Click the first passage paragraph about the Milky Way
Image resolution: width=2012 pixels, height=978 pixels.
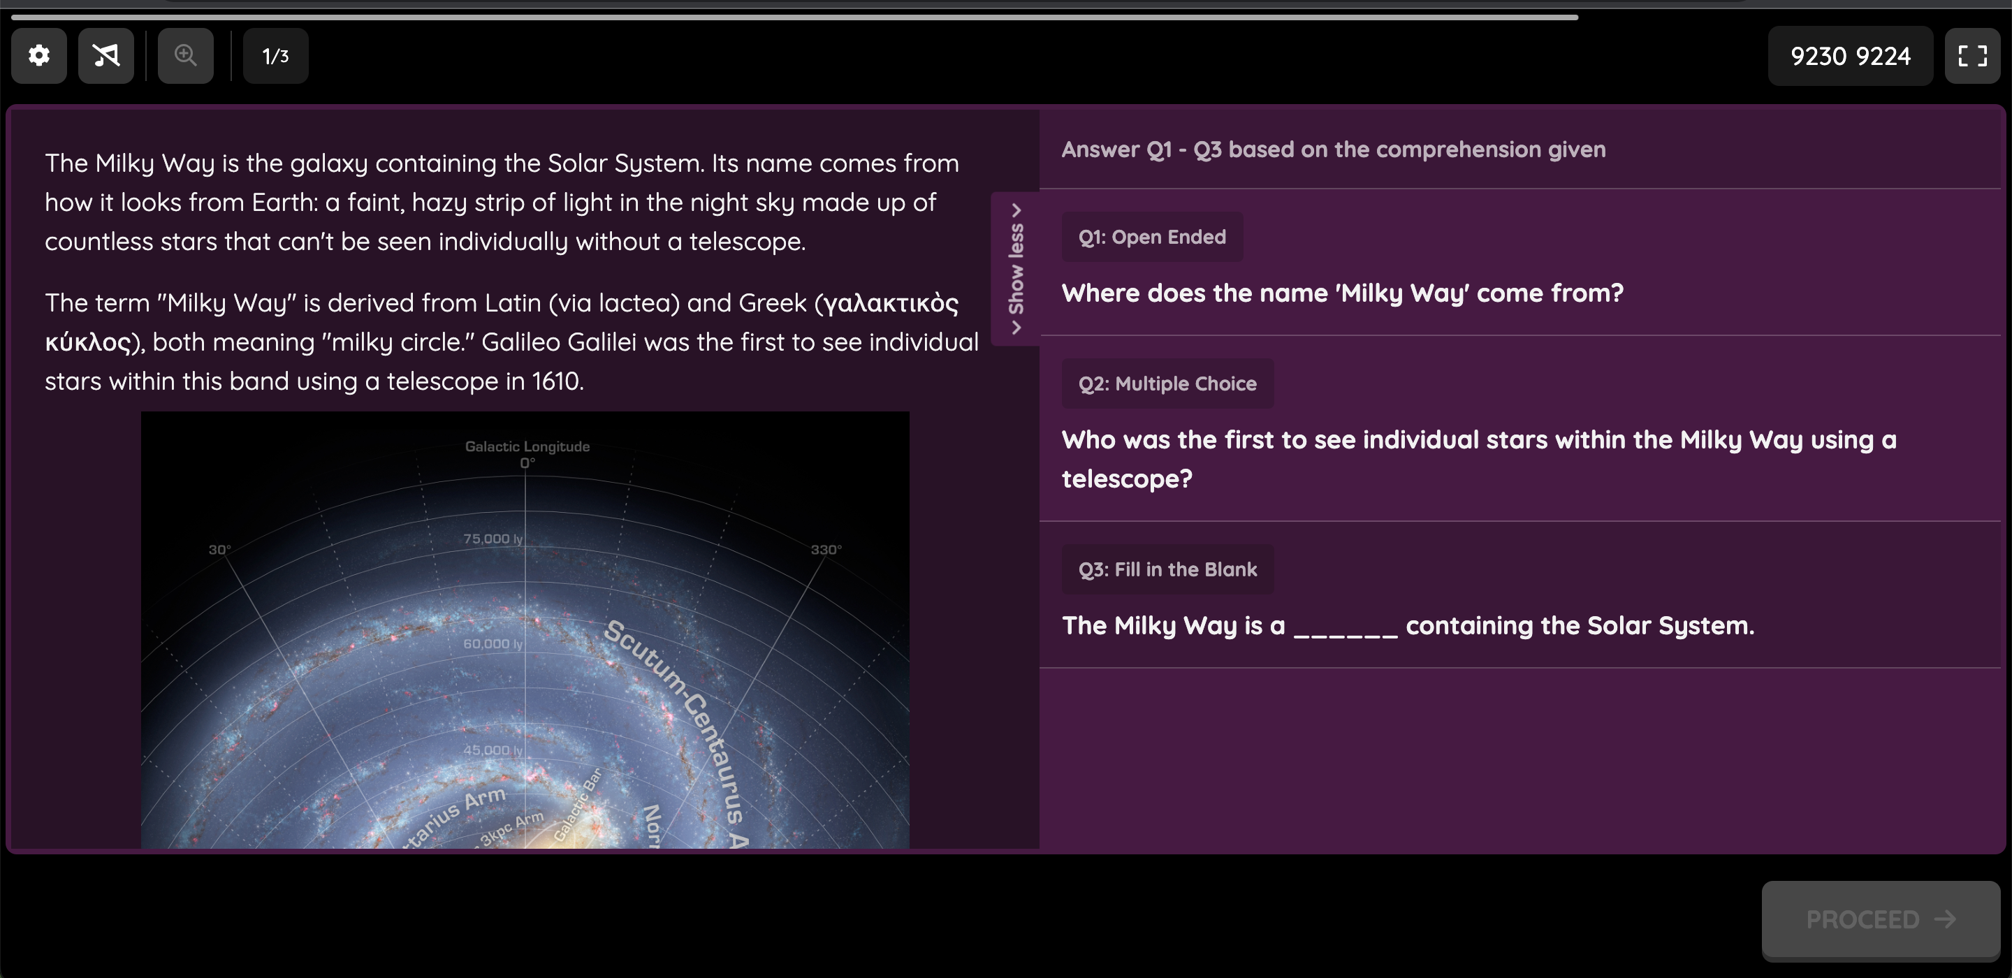[502, 203]
